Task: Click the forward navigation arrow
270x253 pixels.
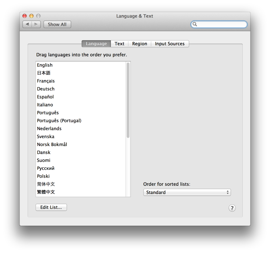Action: tap(35, 24)
